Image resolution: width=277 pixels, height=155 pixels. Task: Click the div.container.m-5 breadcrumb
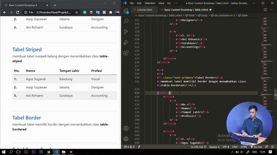[223, 15]
